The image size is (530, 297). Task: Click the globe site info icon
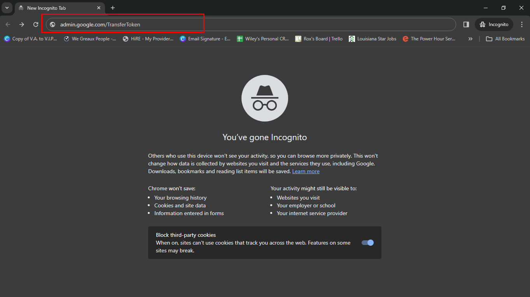(52, 24)
